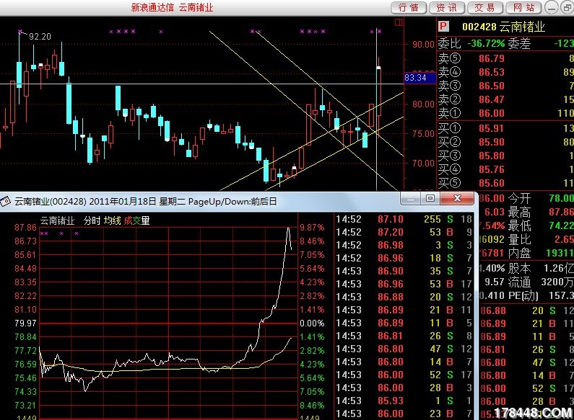Click sell level 卖③ price 86.50

point(492,86)
